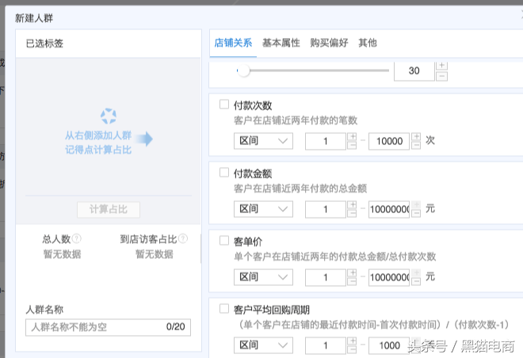This screenshot has height=358, width=523.
Task: Switch to the 店铺关系 tab
Action: (x=233, y=43)
